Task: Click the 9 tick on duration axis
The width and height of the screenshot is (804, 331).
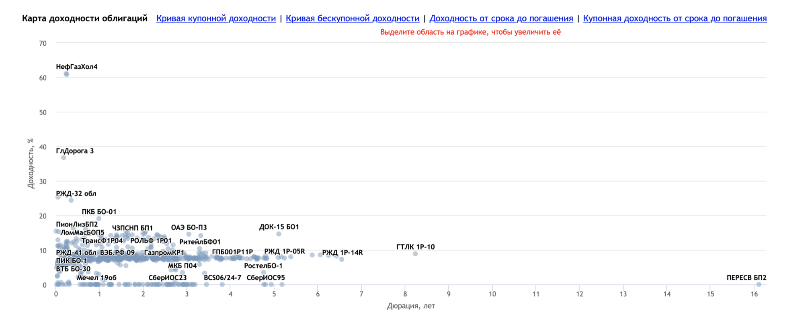Action: point(449,294)
